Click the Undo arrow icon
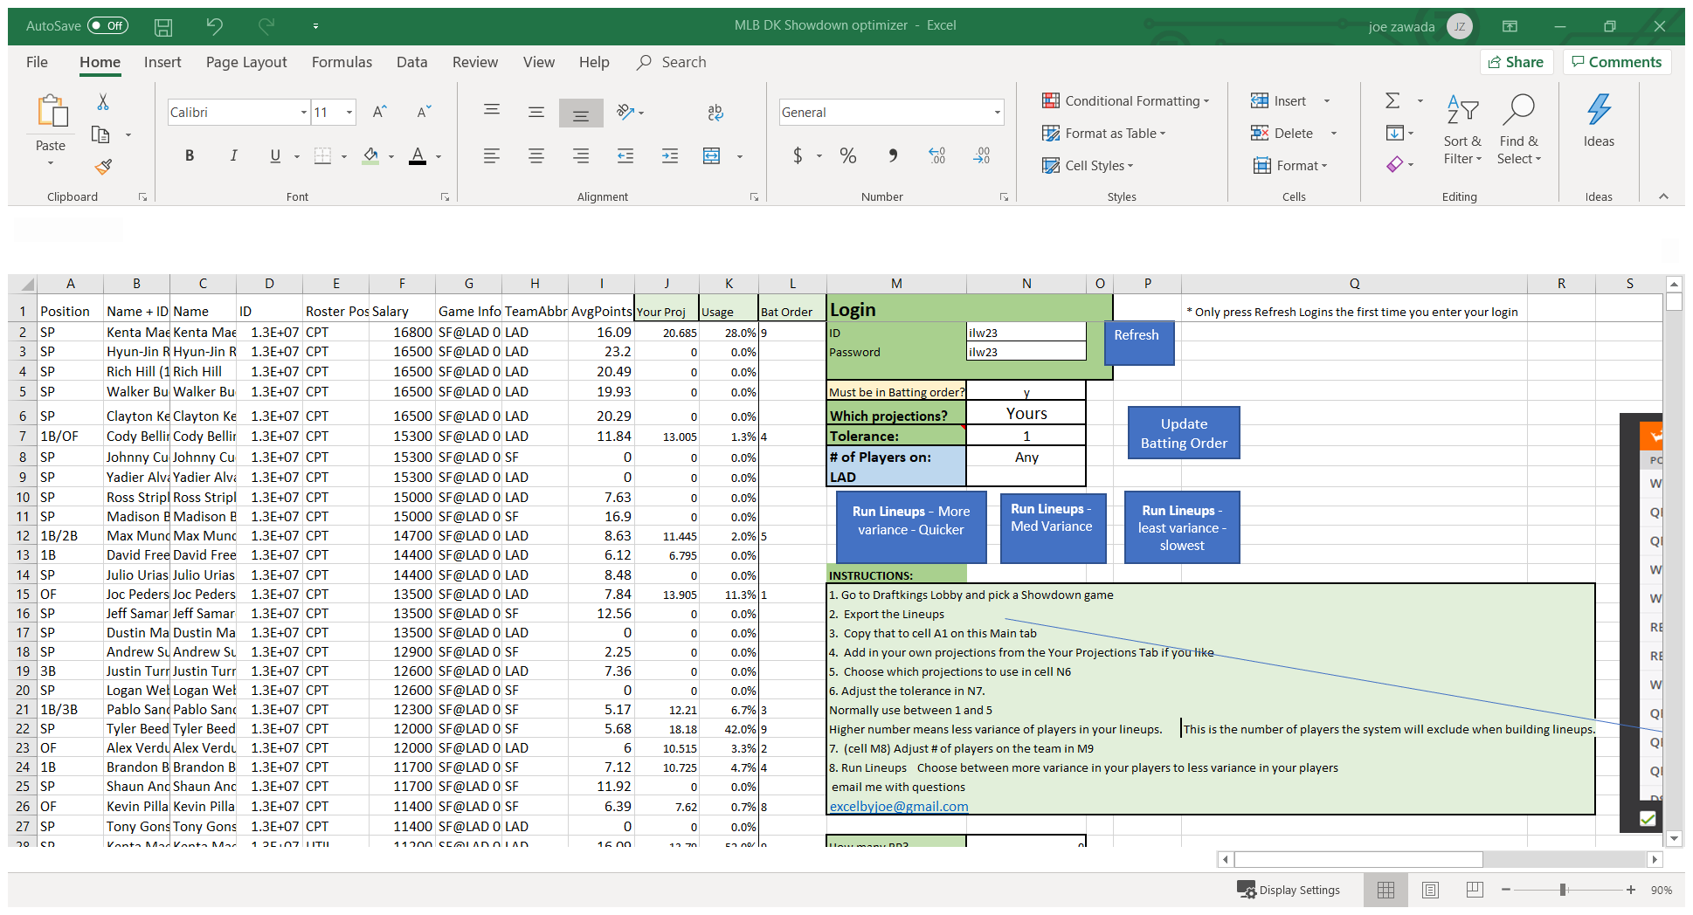 (215, 26)
